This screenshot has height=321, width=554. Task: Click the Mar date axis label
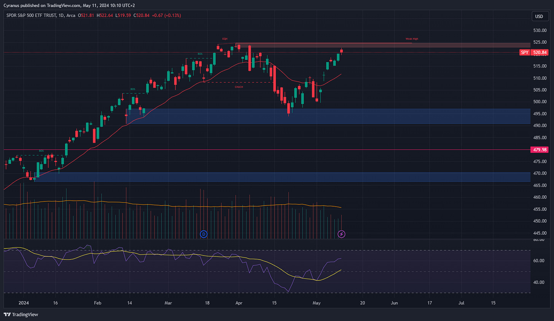coord(168,303)
